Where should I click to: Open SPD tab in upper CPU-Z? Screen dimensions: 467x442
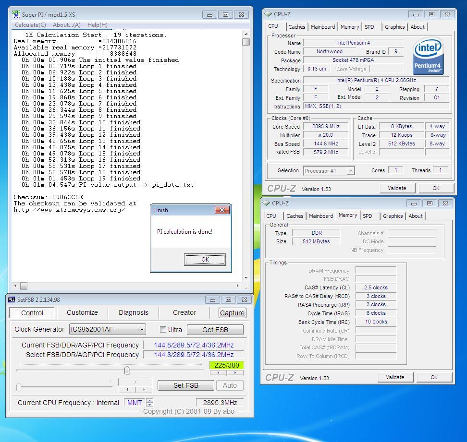(x=369, y=27)
